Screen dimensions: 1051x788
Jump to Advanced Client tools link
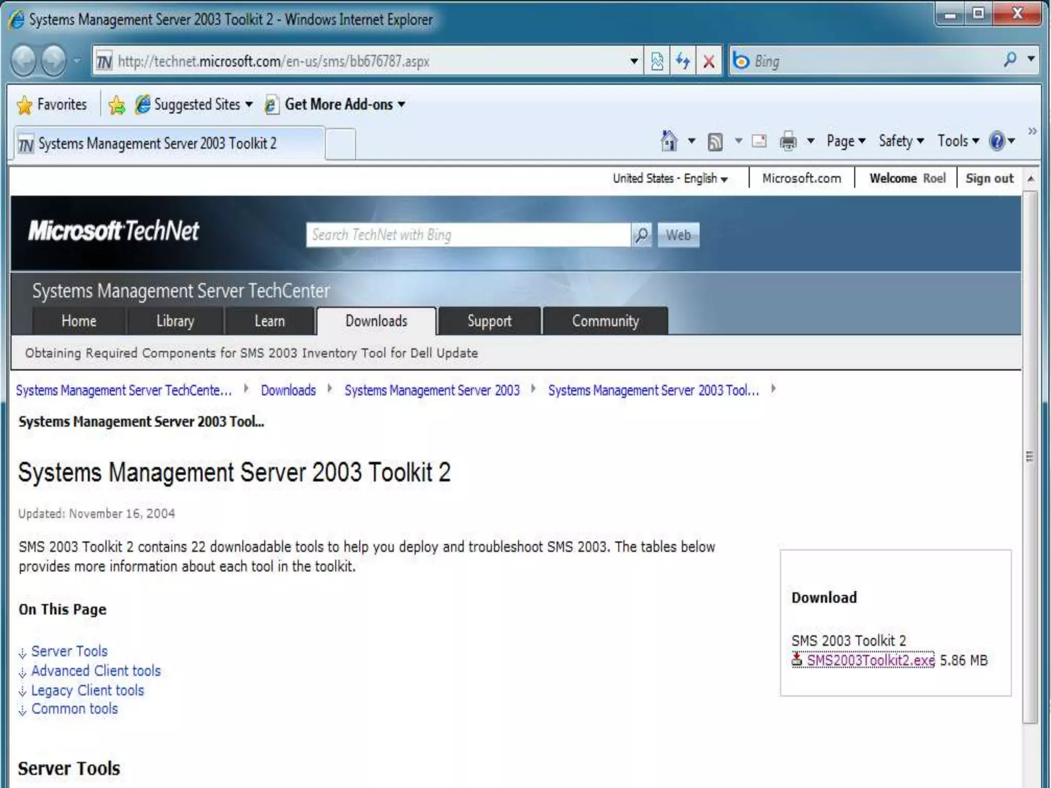coord(96,671)
